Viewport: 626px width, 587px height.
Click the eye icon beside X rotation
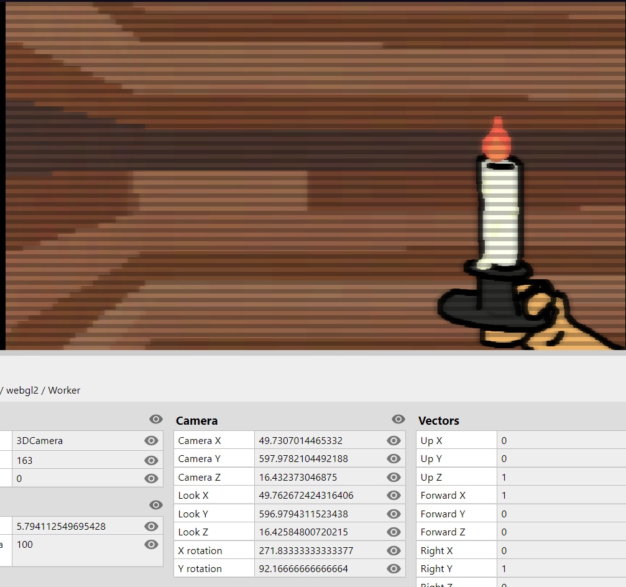(393, 551)
